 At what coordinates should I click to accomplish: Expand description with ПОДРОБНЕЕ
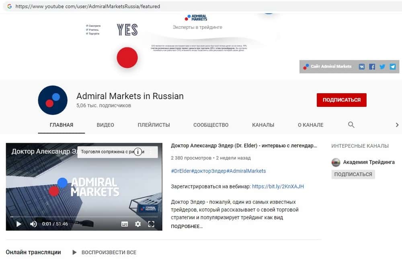click(x=187, y=226)
